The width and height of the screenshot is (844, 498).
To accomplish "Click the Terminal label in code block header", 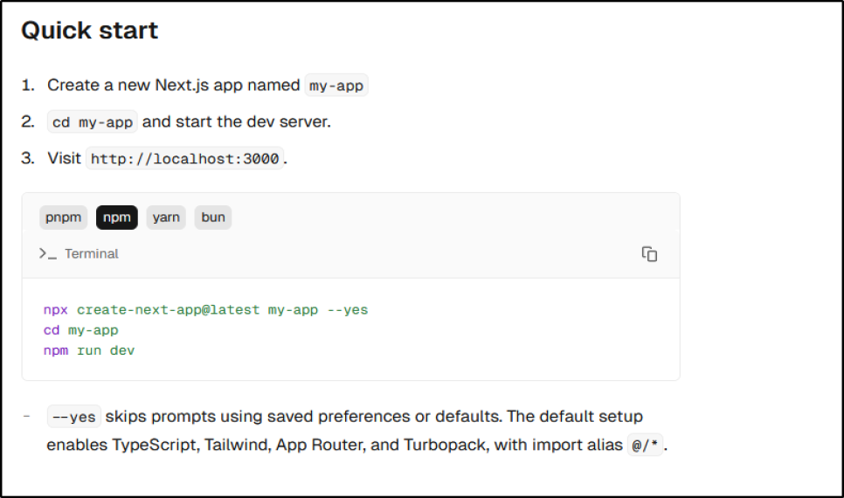I will pos(91,253).
